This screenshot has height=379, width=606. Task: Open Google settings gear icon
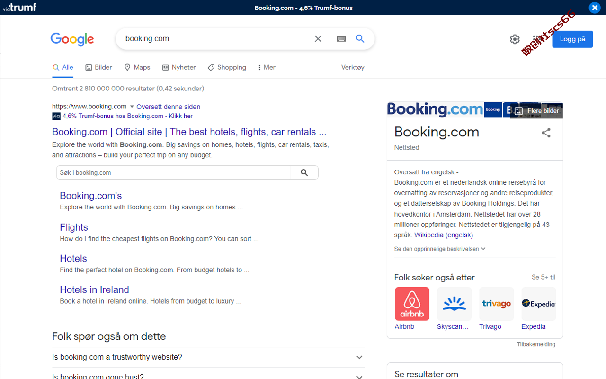pos(515,39)
